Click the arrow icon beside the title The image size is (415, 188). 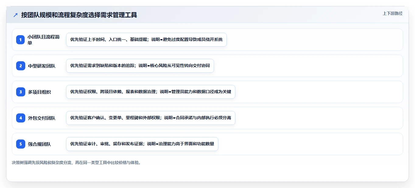click(16, 15)
